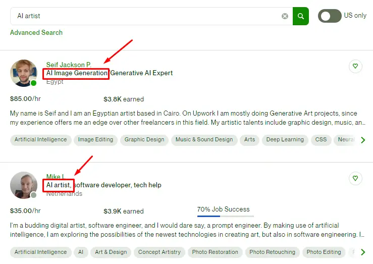Screen dimensions: 373x264
Task: Click the $3.9K earned text
Action: 124,211
